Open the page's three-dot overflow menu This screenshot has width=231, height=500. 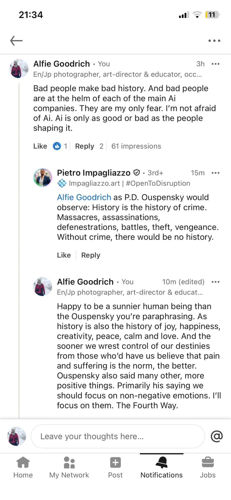click(x=214, y=41)
